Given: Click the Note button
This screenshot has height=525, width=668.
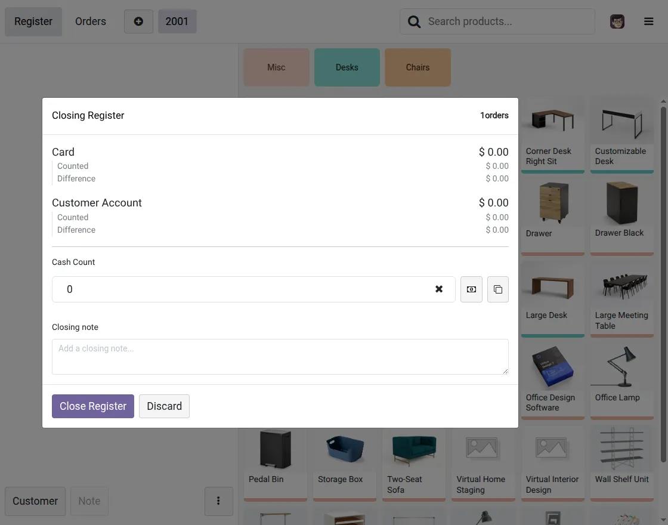Looking at the screenshot, I should [89, 501].
